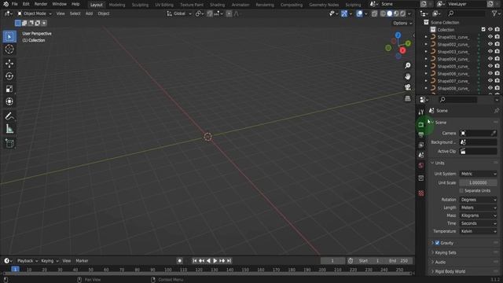Click the Unit Scale value field
The image size is (503, 283).
(x=478, y=182)
